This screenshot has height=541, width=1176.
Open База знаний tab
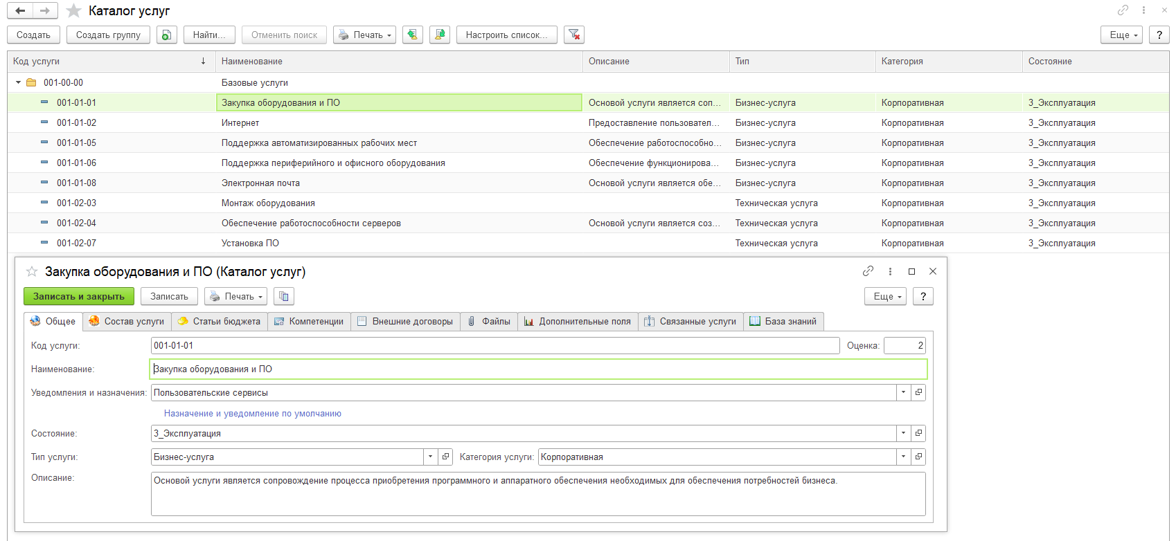coord(783,322)
